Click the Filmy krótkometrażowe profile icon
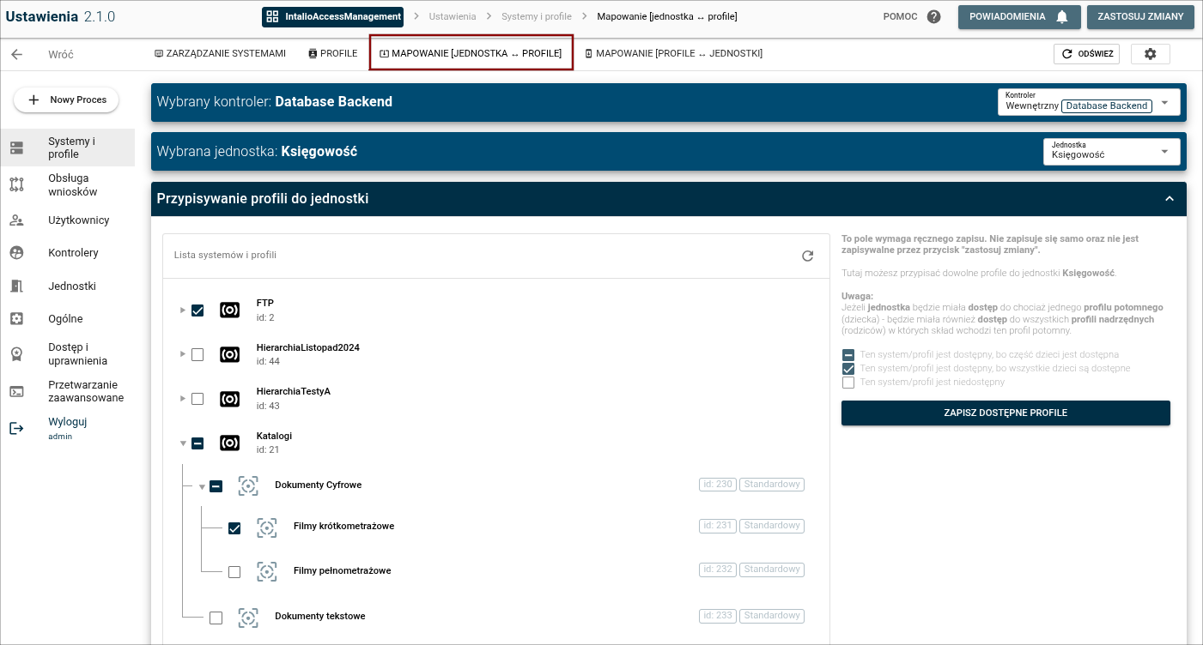This screenshot has width=1203, height=645. point(267,527)
